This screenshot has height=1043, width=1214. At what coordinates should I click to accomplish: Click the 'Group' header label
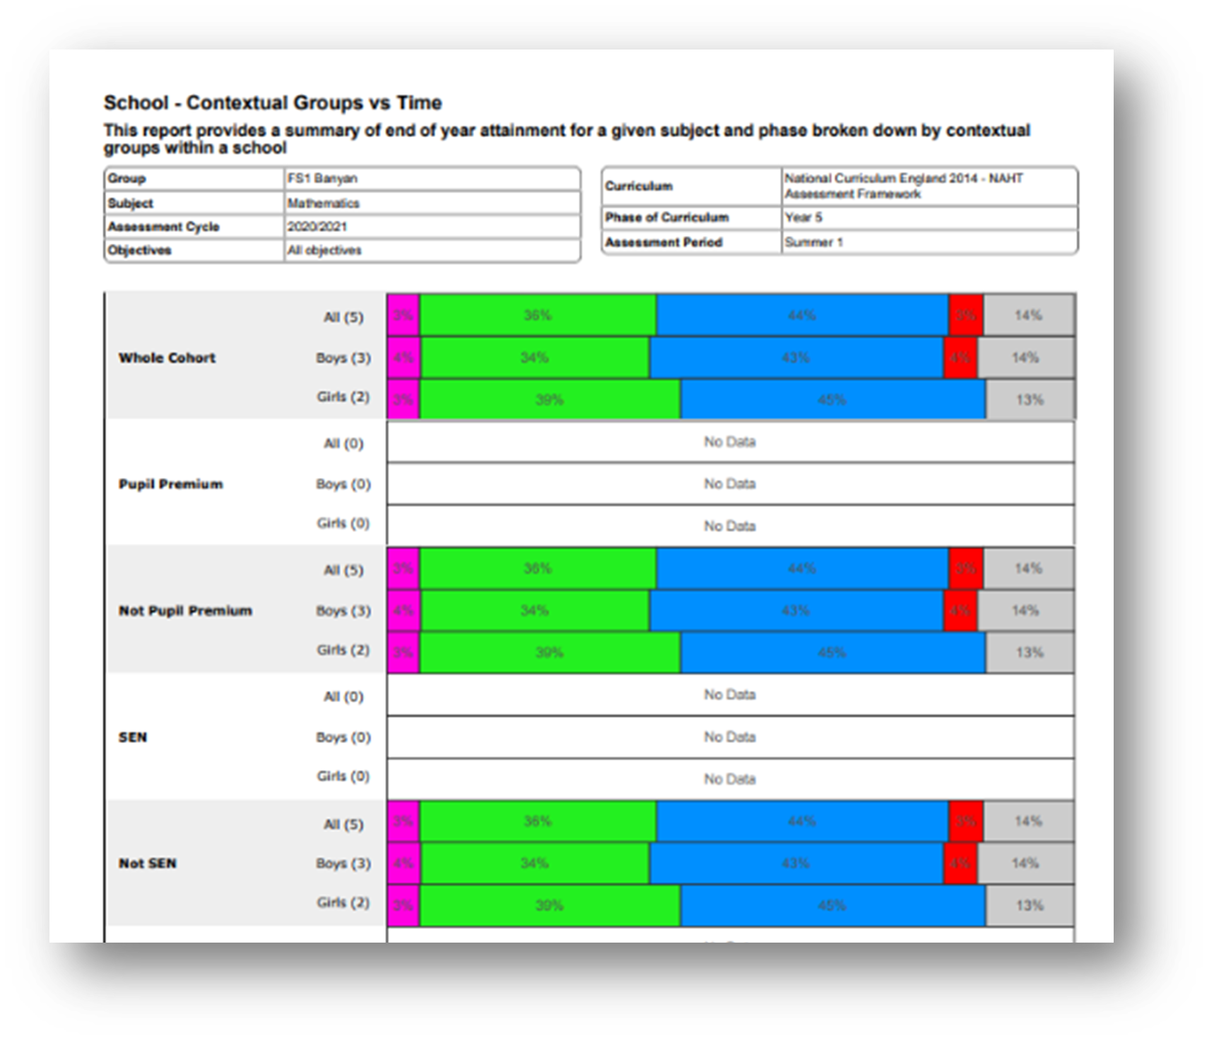pos(126,178)
